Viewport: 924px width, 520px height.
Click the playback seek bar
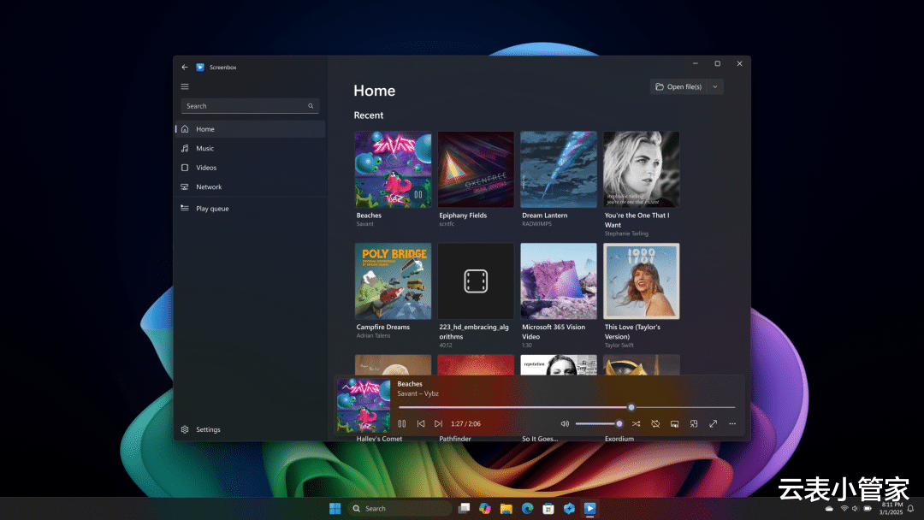click(x=567, y=407)
